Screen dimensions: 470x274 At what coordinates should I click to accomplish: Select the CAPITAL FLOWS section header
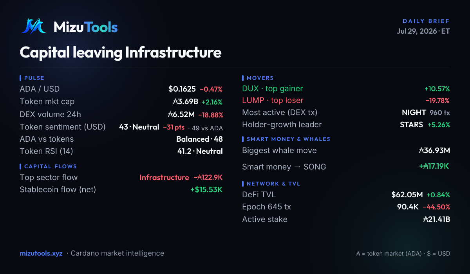click(51, 166)
